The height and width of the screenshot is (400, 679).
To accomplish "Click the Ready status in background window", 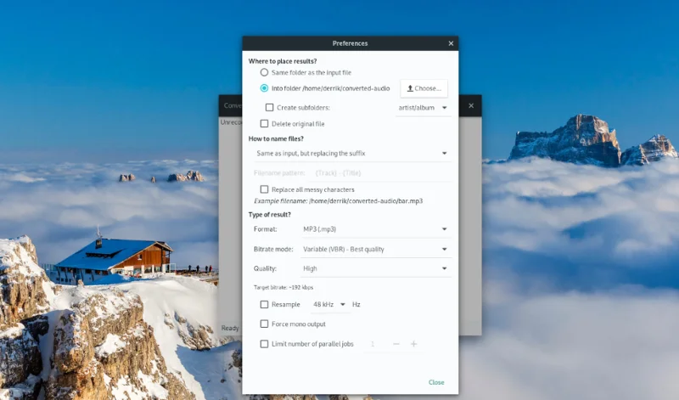I will pos(230,328).
